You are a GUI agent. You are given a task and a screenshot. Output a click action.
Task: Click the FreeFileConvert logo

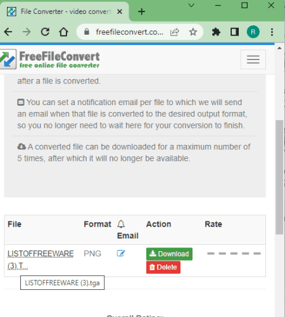click(50, 59)
